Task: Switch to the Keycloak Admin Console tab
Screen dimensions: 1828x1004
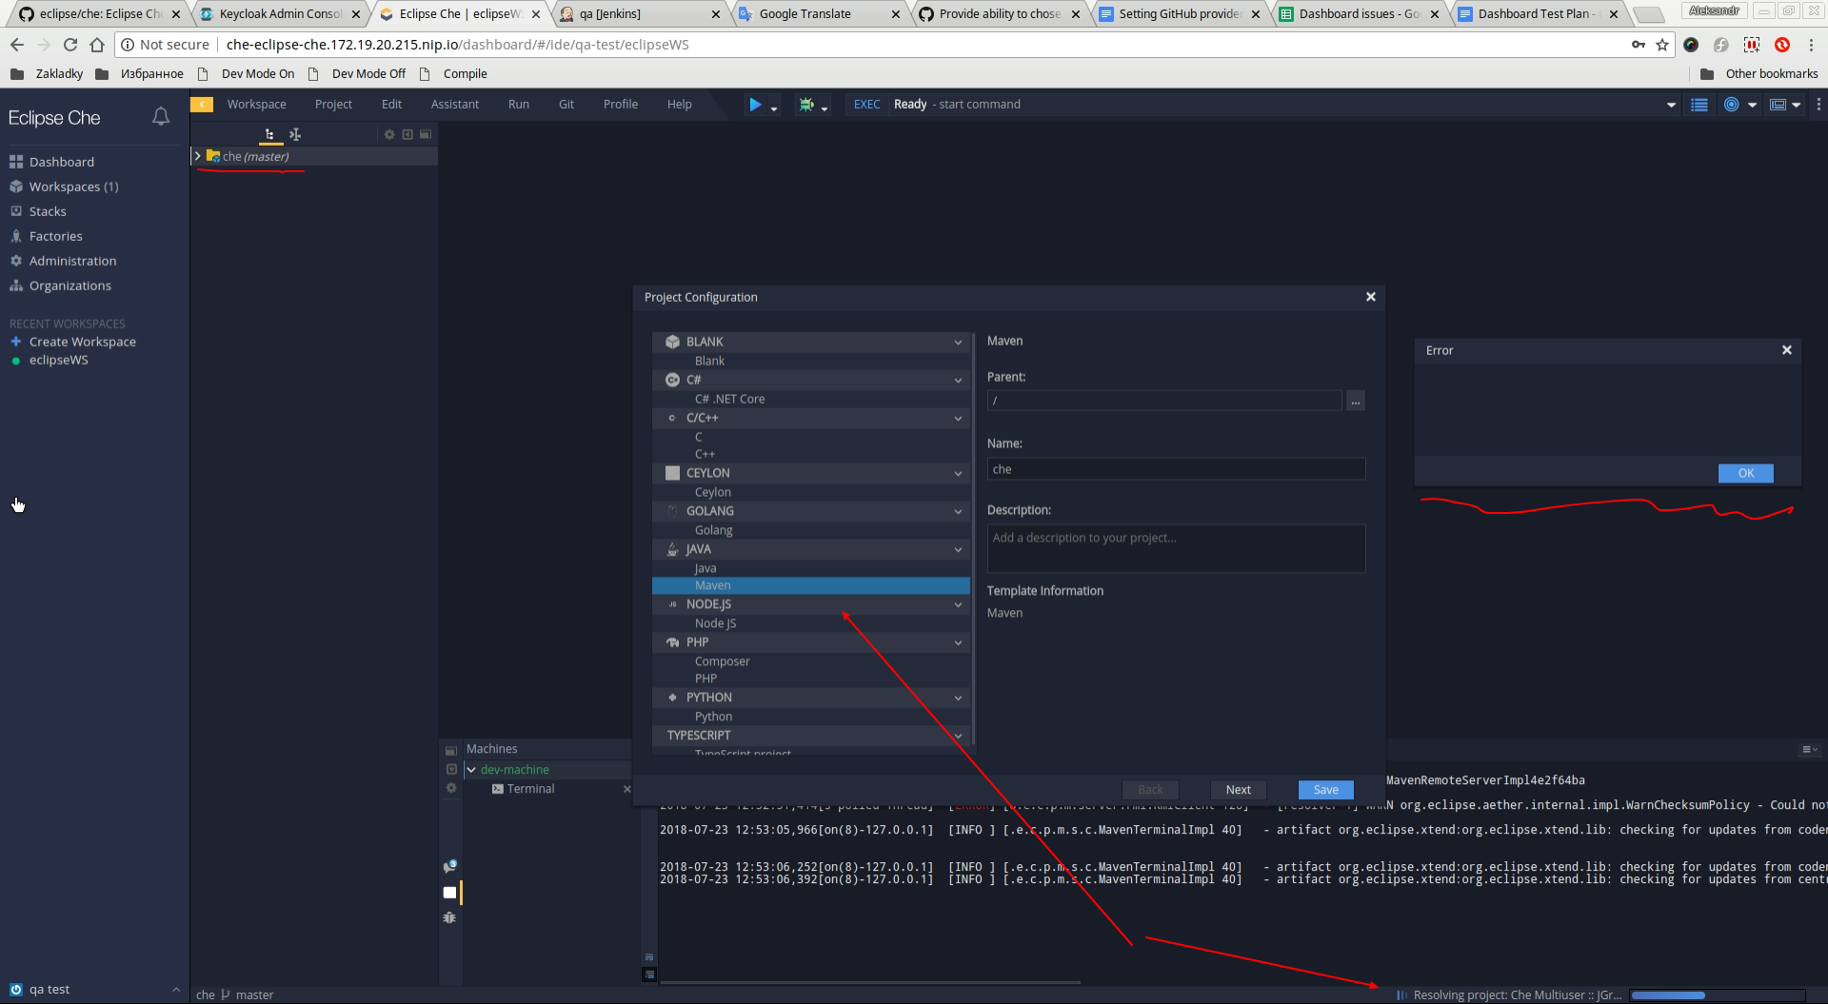Action: (276, 13)
